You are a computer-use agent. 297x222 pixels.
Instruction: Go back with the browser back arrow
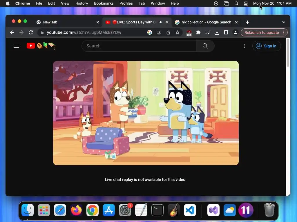pyautogui.click(x=12, y=32)
